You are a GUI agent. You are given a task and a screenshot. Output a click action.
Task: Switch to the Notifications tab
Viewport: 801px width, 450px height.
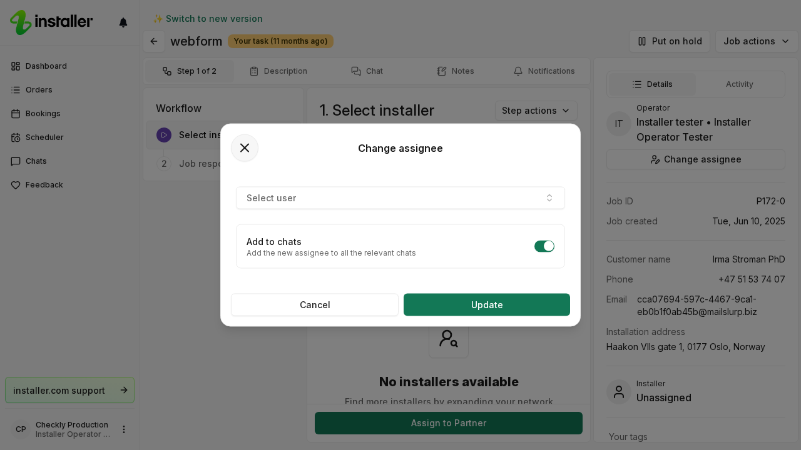click(544, 71)
